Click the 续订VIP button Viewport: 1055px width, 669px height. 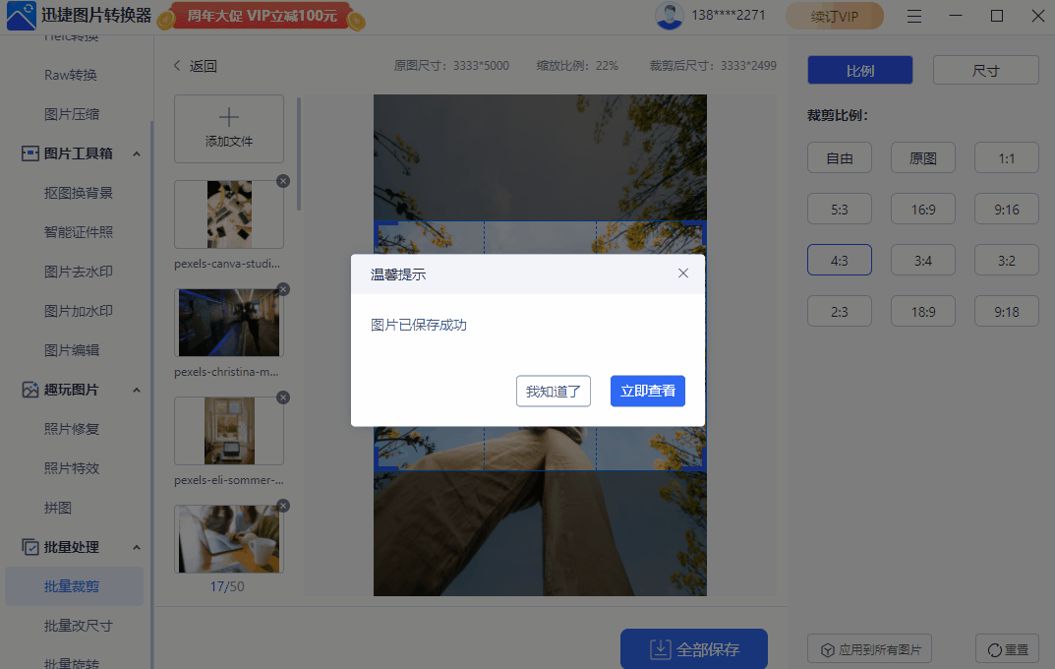(x=835, y=16)
